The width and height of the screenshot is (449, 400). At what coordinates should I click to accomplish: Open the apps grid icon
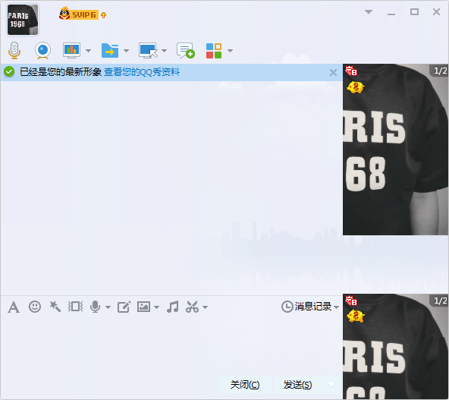(x=214, y=51)
